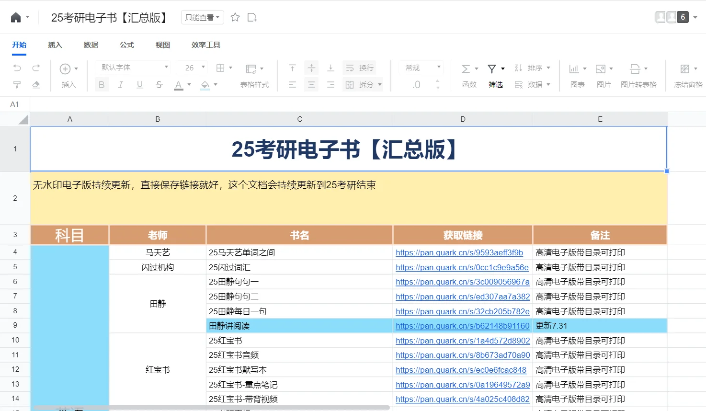The height and width of the screenshot is (411, 706).
Task: Switch to the 数据 tab
Action: [91, 45]
